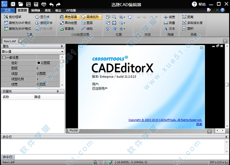Image resolution: width=230 pixels, height=165 pixels.
Task: Open the 文件 file menu
Action: click(x=8, y=10)
